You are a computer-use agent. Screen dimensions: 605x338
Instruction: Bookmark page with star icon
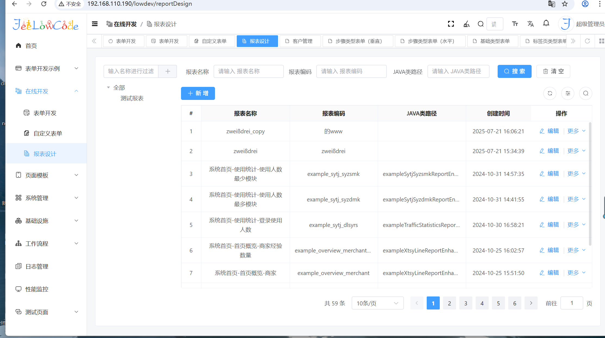(x=565, y=4)
